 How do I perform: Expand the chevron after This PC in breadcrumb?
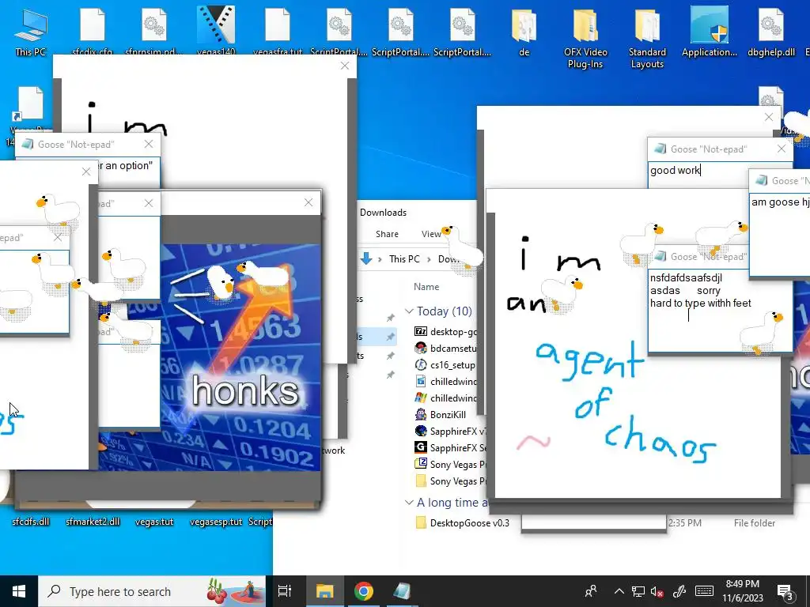click(429, 259)
